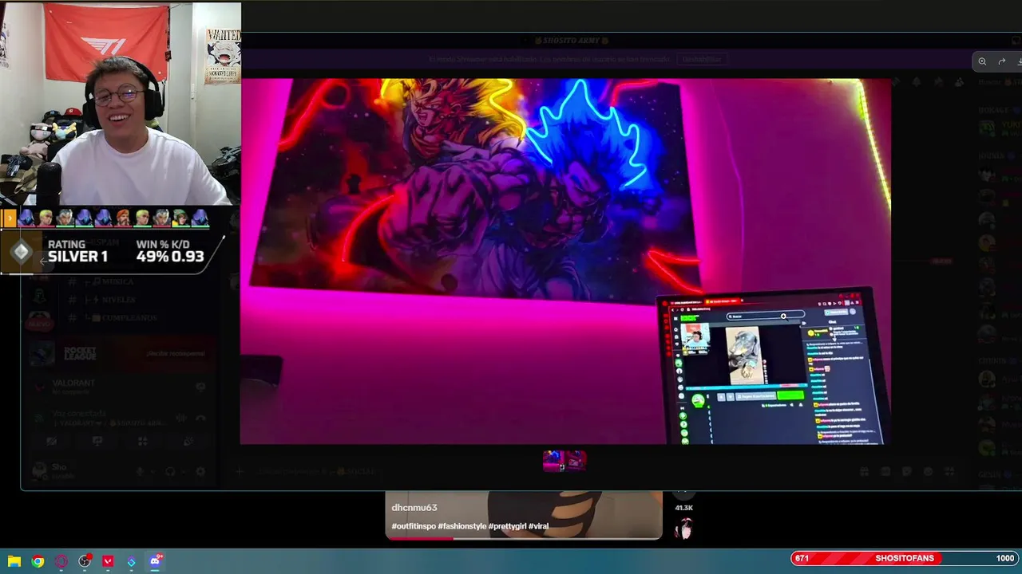Click the forward arrow icon in image viewer
Viewport: 1022px width, 574px height.
[1001, 61]
